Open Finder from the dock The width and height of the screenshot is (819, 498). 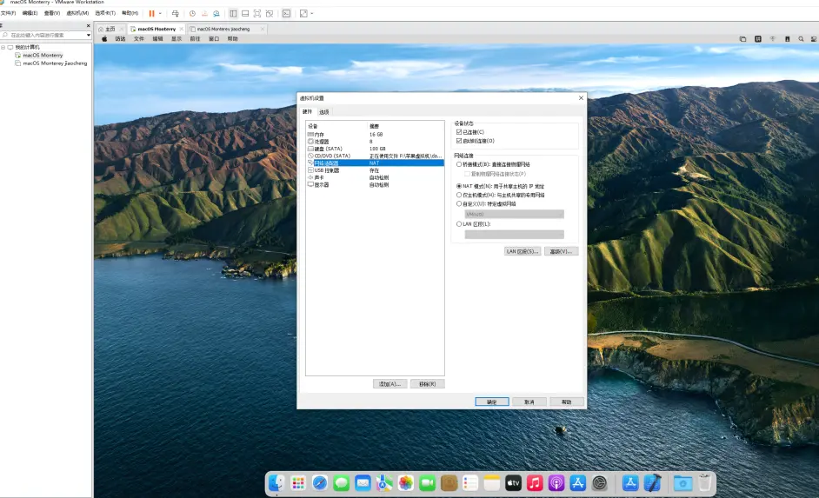[276, 482]
